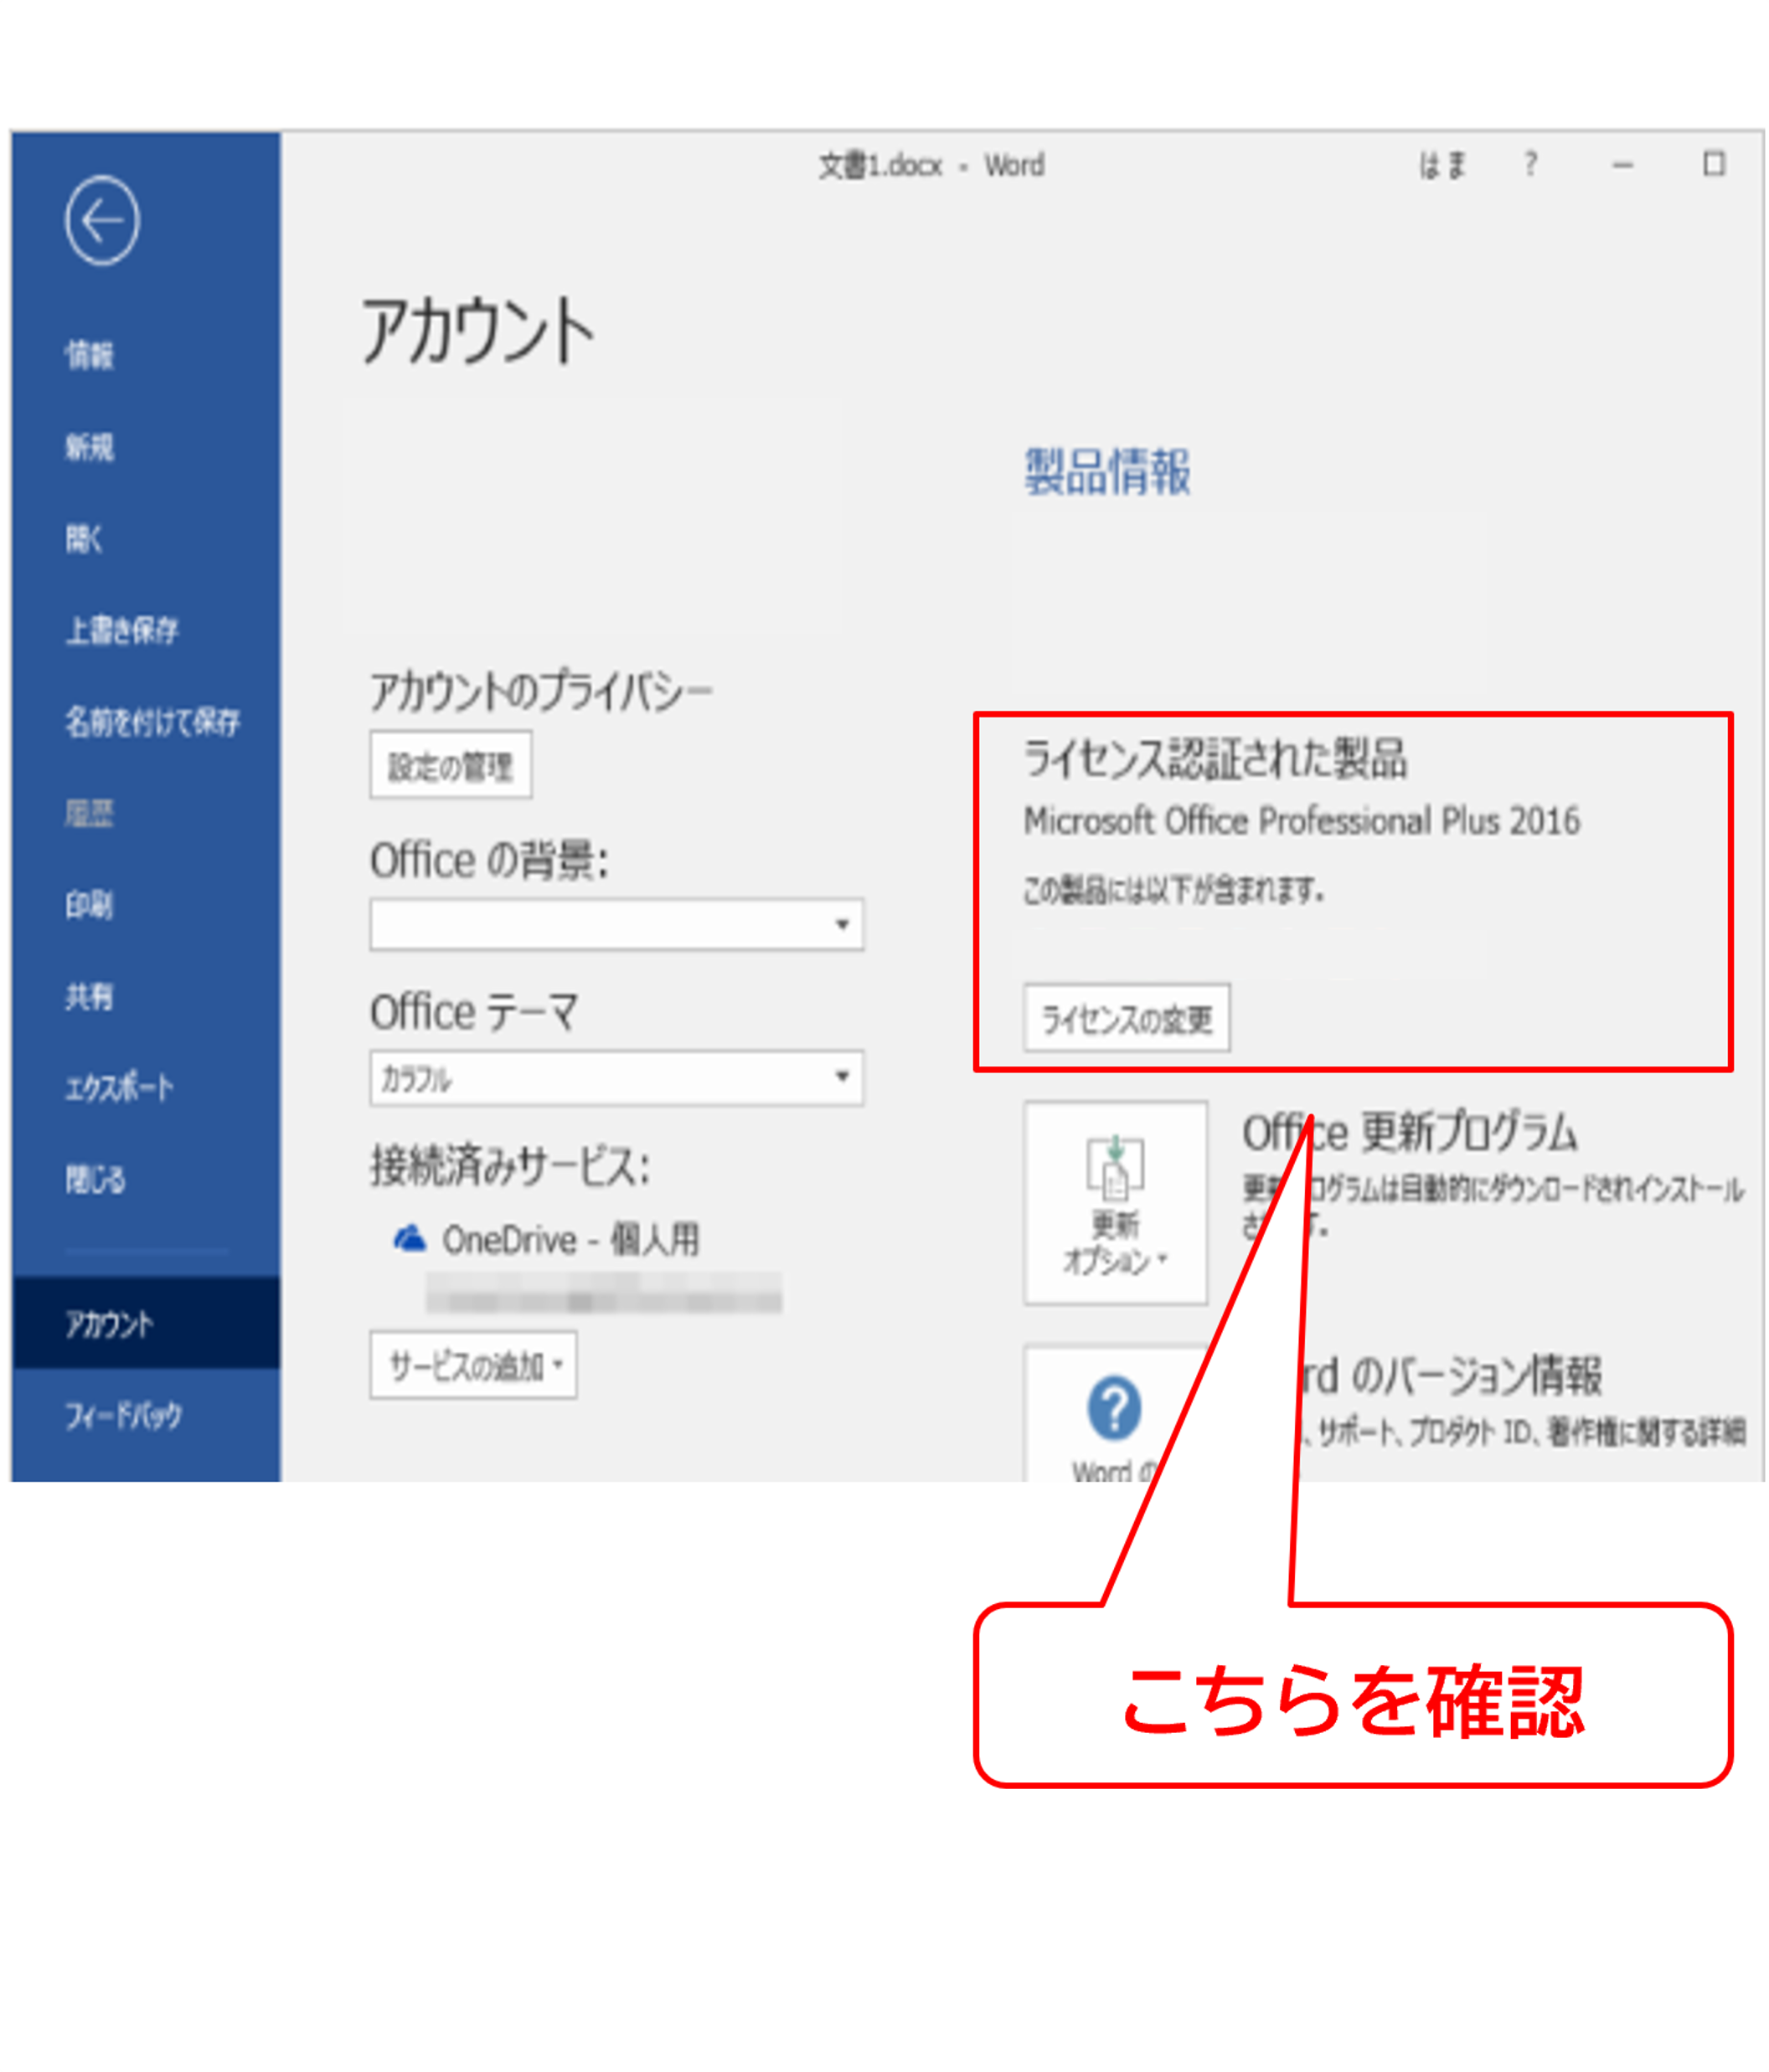
Task: Select the Account (アカウント) sidebar item
Action: [x=110, y=1324]
